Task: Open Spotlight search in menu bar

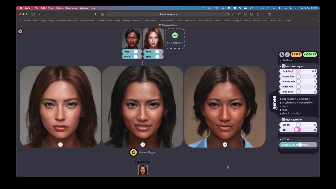Action: [x=286, y=8]
